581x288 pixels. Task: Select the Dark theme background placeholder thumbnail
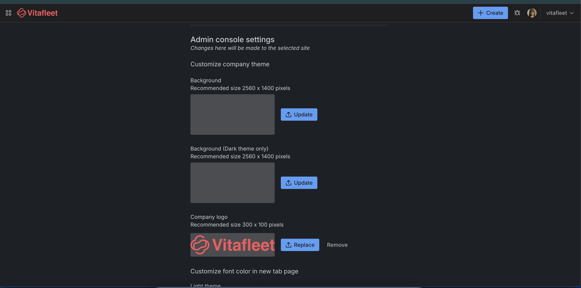click(232, 183)
